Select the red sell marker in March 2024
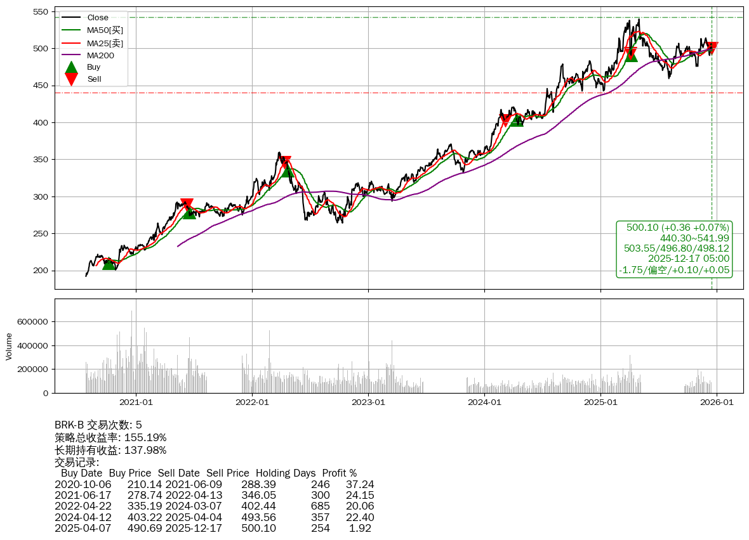 point(505,120)
